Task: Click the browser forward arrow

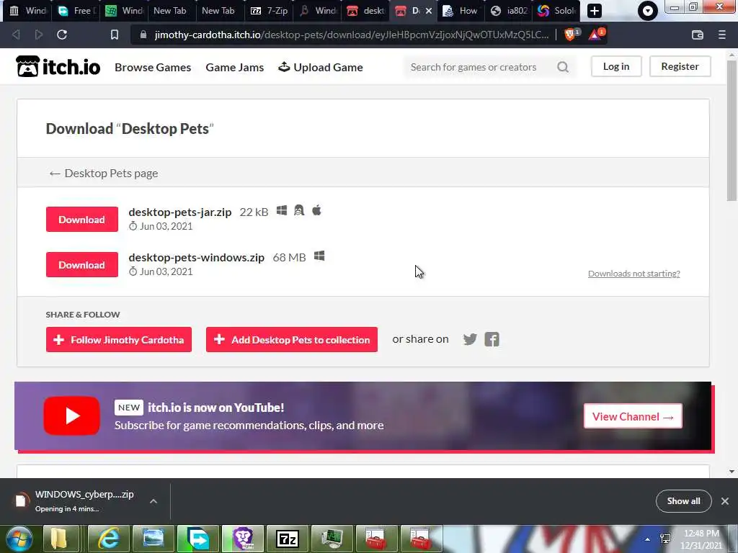Action: point(39,35)
